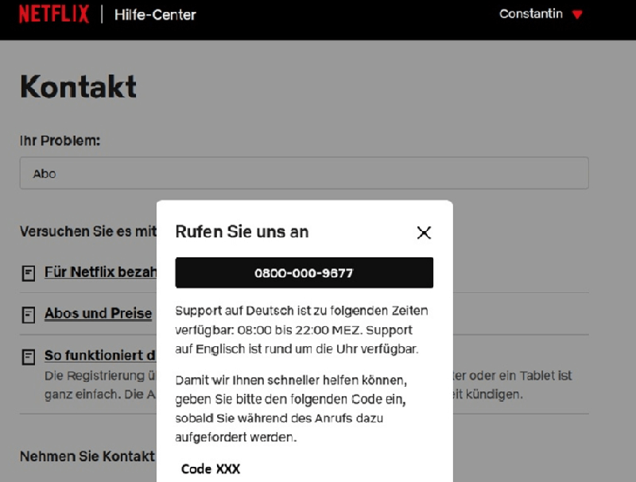This screenshot has height=482, width=636.
Task: Close the Rufen Sie uns an dialog
Action: coord(424,233)
